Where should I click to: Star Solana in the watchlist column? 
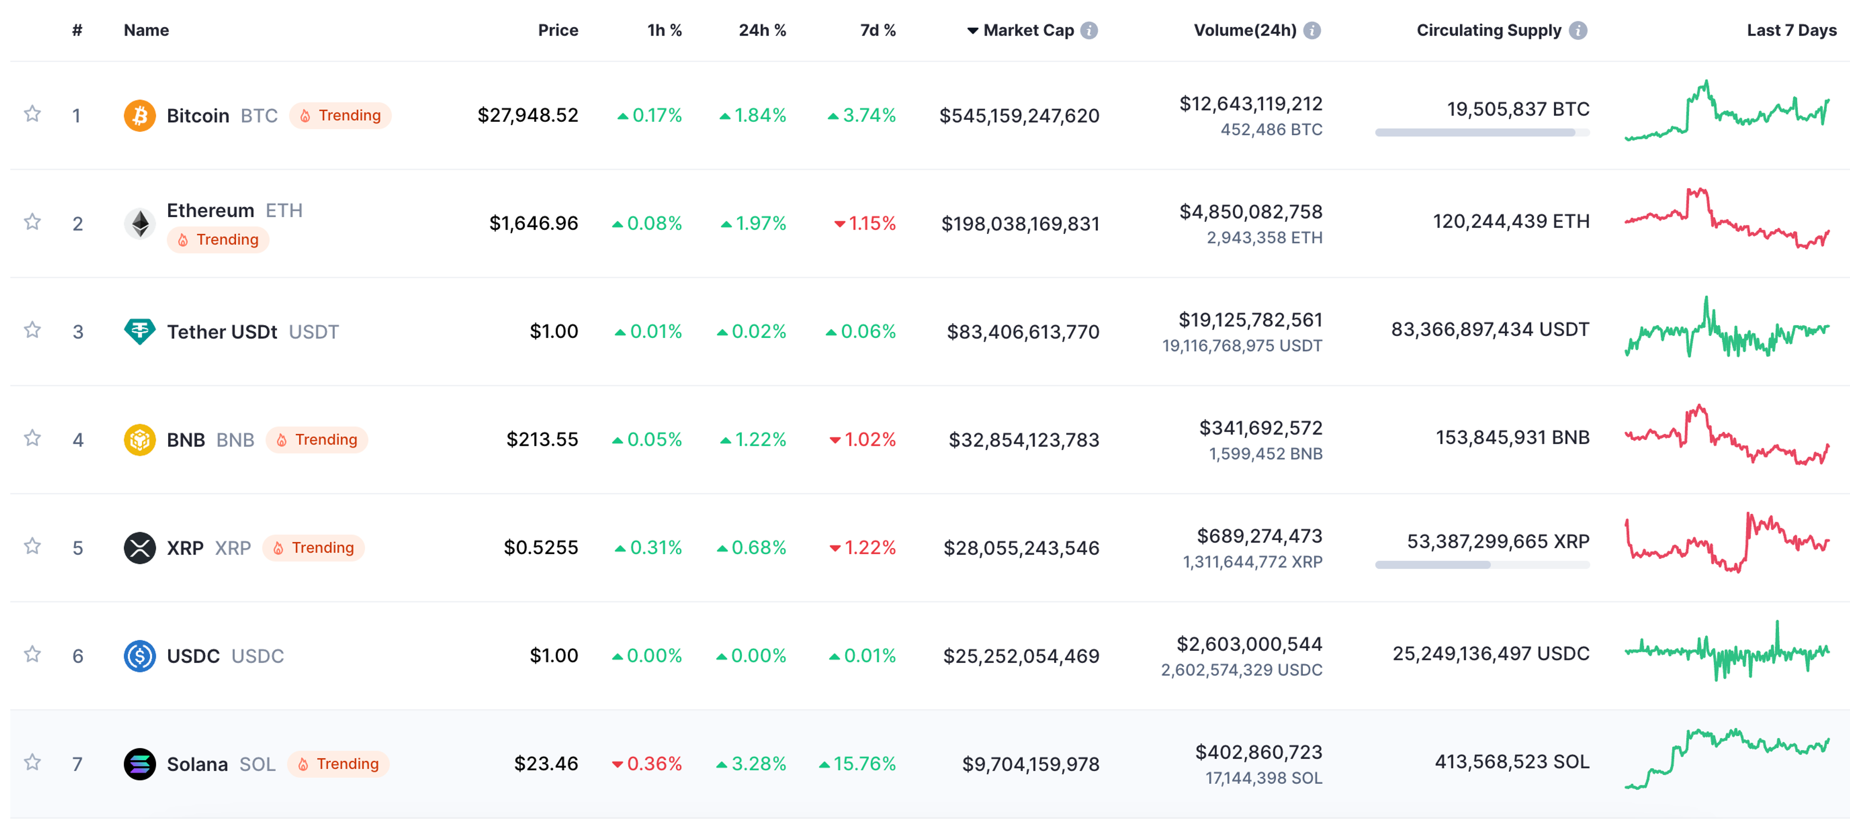32,762
